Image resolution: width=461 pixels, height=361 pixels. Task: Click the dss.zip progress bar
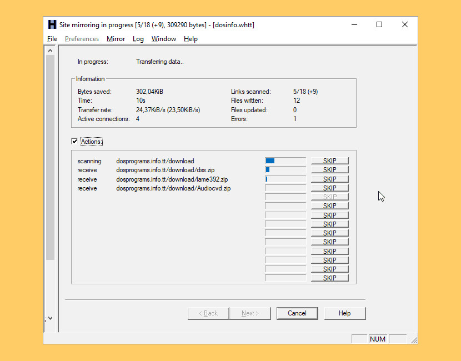pyautogui.click(x=285, y=169)
